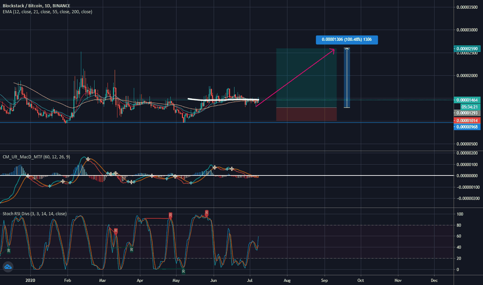Click the Dec label on time axis

[x=434, y=280]
